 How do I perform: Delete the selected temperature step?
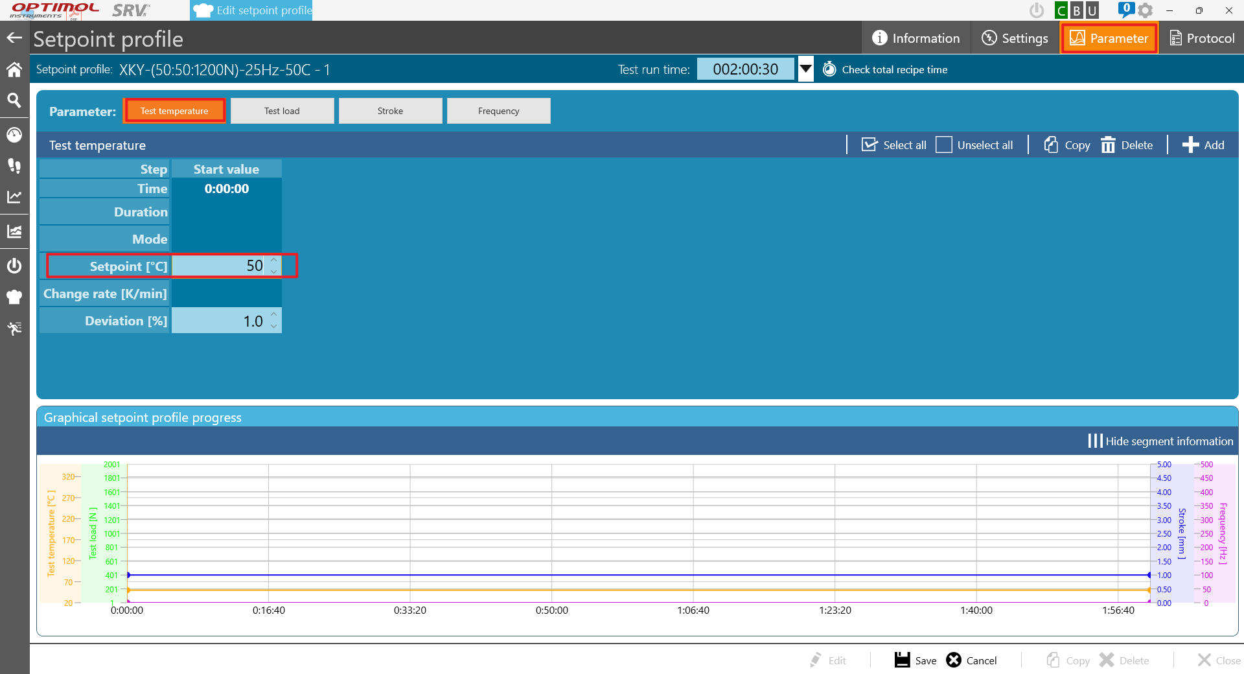tap(1127, 145)
